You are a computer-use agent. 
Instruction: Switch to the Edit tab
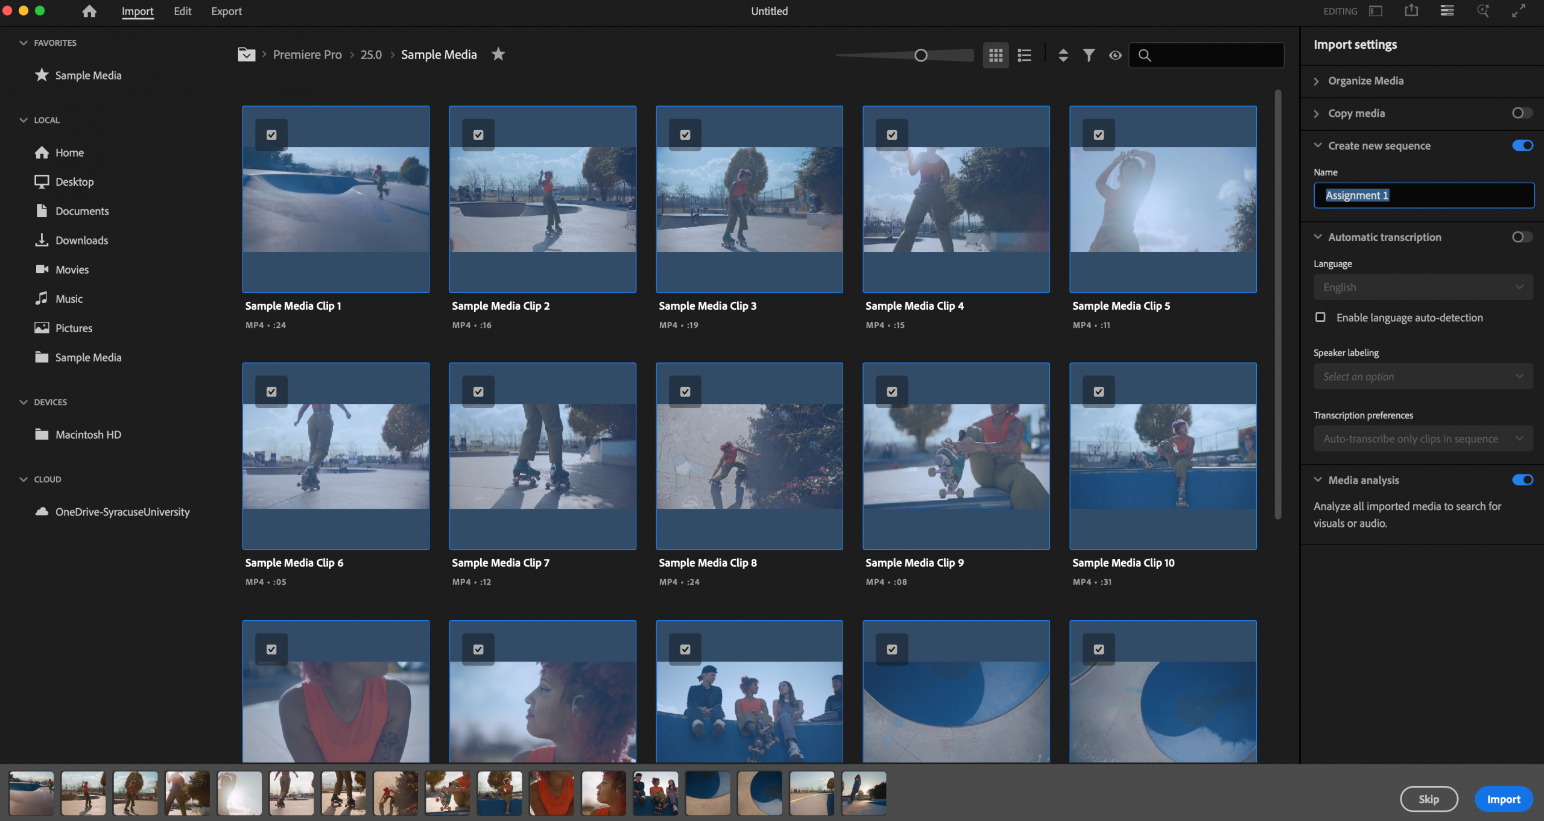tap(182, 11)
